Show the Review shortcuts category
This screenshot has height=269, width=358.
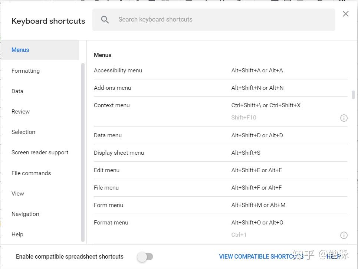(21, 112)
